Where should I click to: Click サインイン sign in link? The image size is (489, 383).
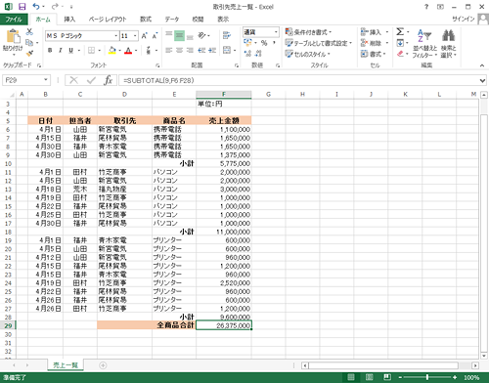click(x=463, y=19)
